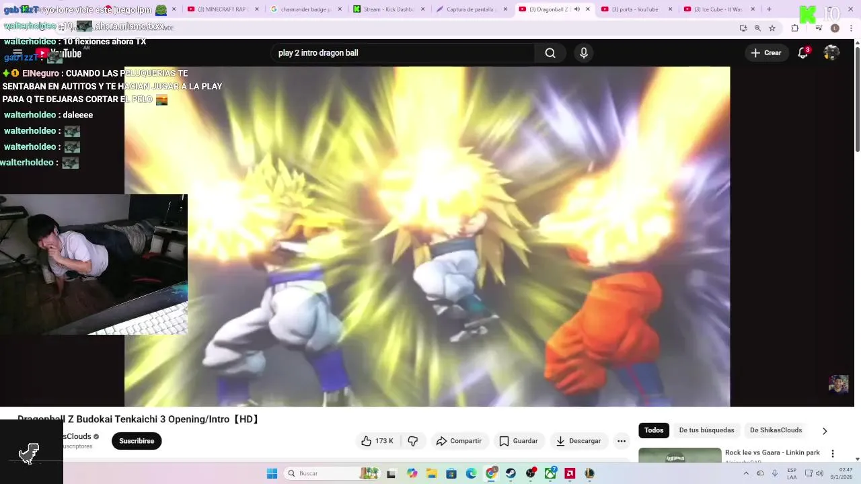The image size is (861, 484).
Task: Open Rock lee vs Gaara thumbnail
Action: pos(679,455)
